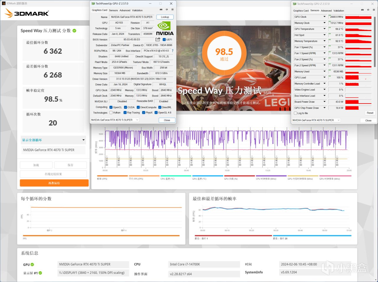Click the blue GPU 温度 legend bar

pyautogui.click(x=208, y=176)
